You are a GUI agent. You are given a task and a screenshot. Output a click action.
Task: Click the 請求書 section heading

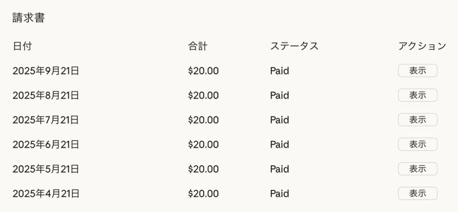pos(29,19)
